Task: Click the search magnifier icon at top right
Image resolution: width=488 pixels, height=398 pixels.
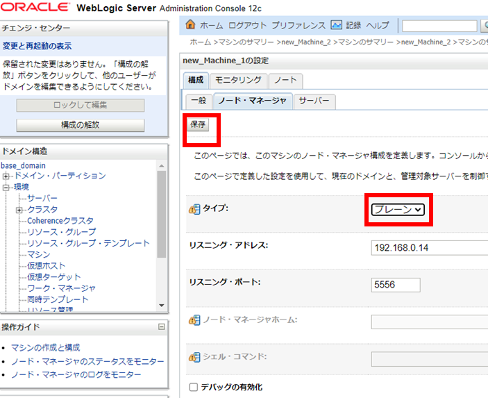Action: [x=484, y=26]
